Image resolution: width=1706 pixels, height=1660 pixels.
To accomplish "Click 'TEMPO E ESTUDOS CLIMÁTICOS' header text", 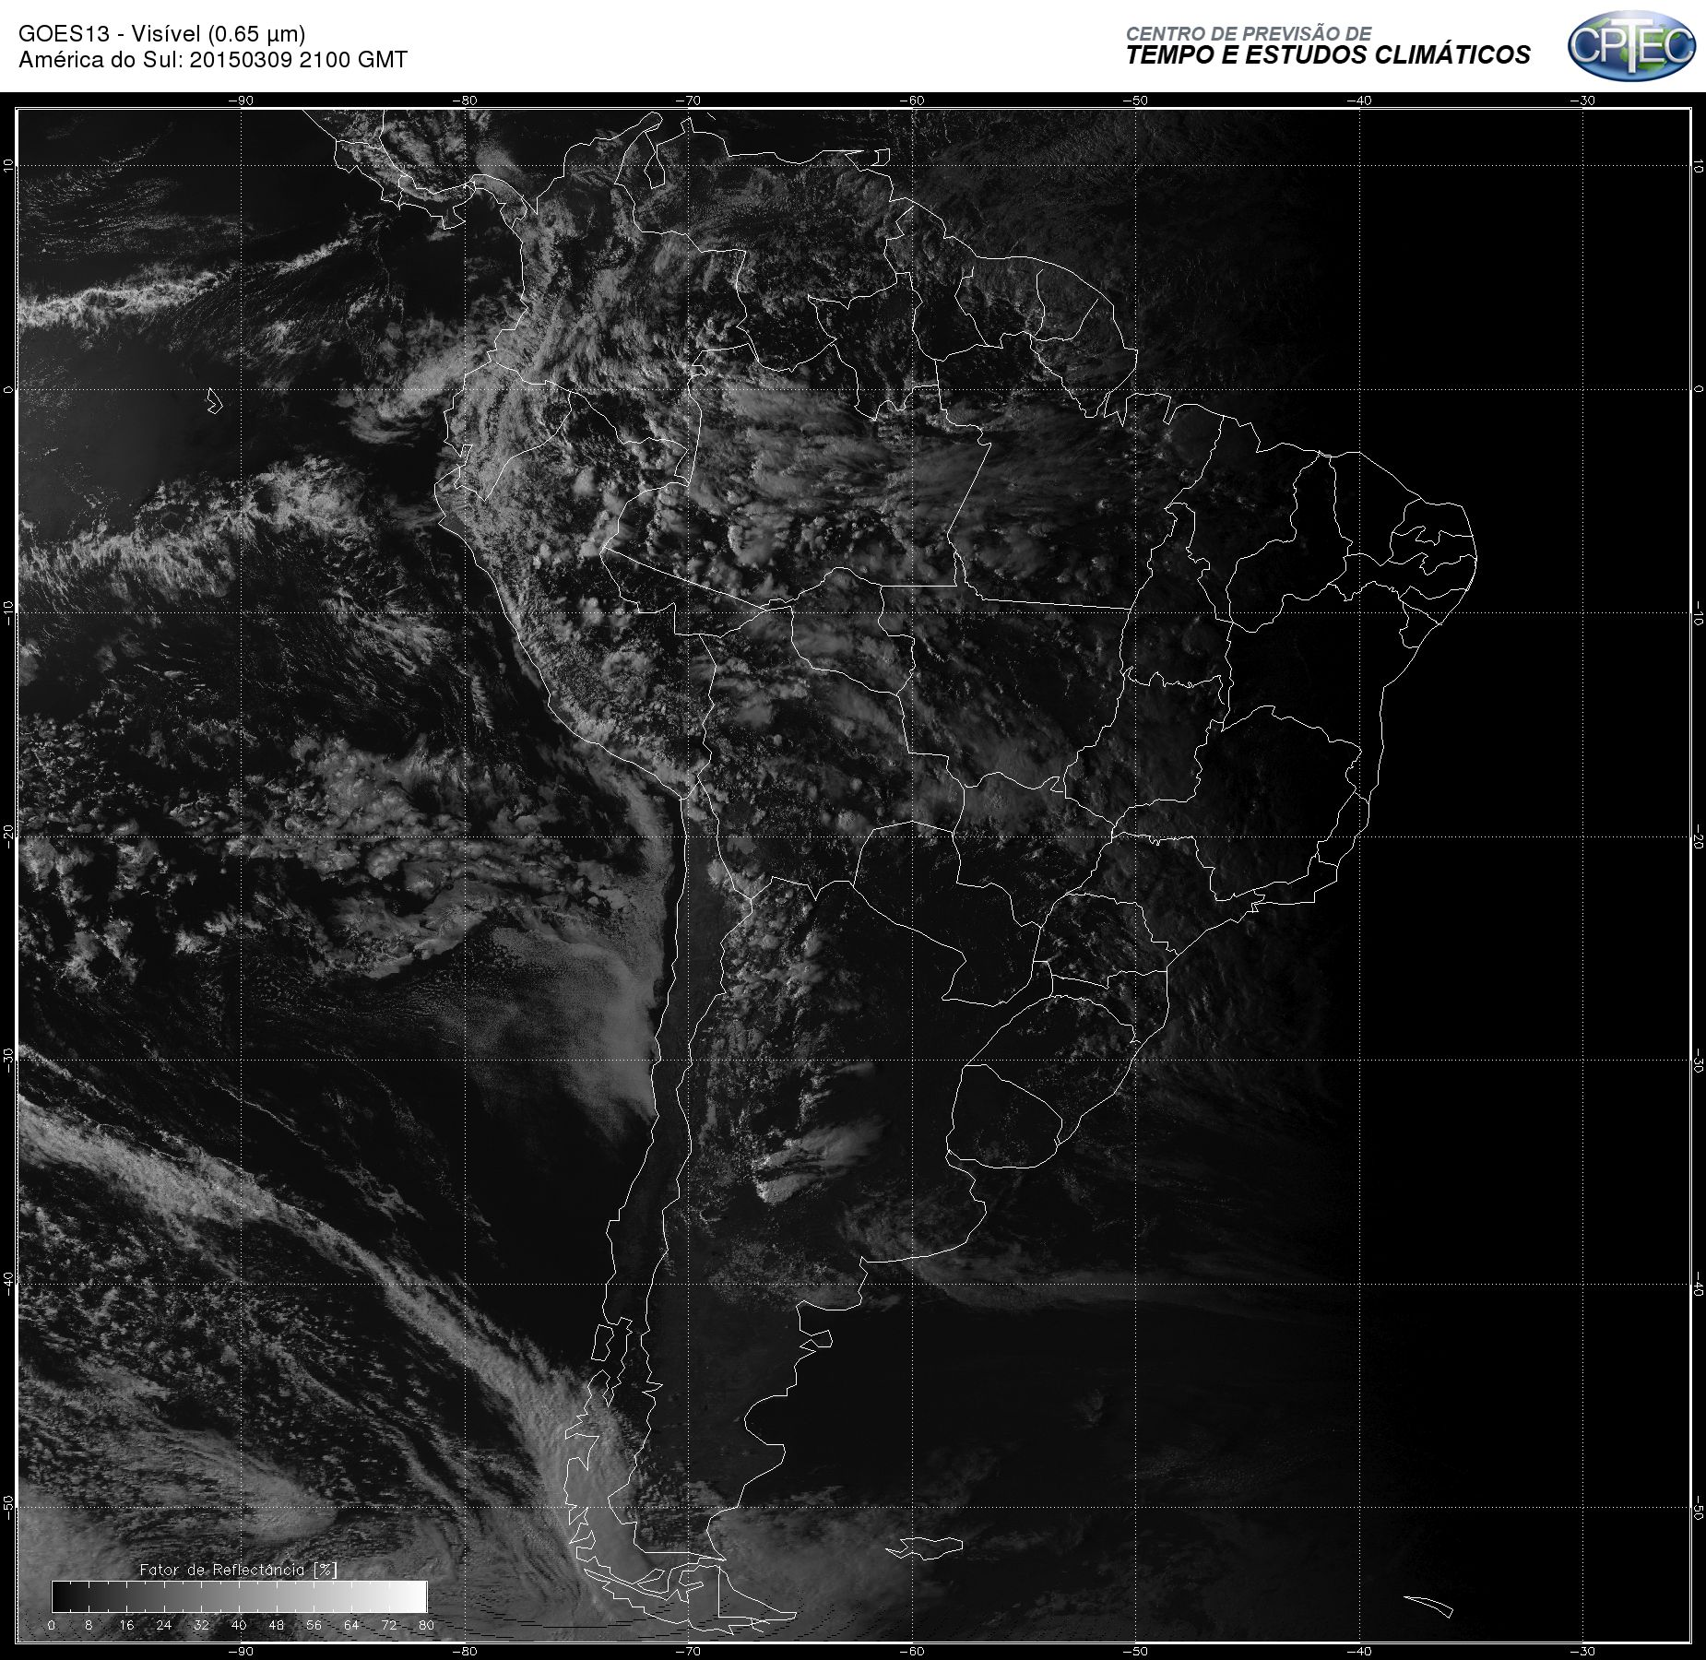I will 1328,55.
